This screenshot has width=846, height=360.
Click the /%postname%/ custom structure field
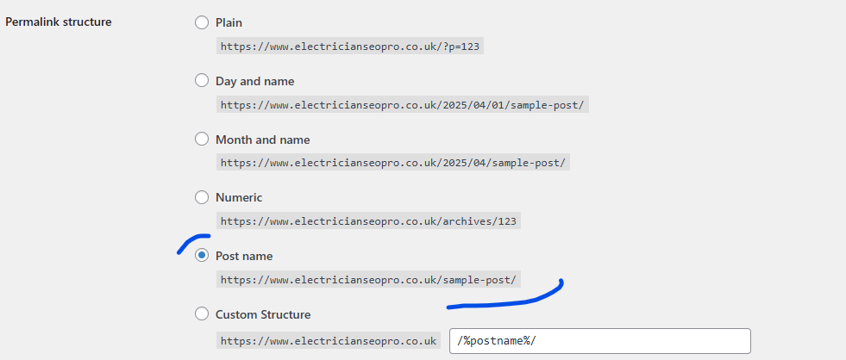(x=599, y=341)
